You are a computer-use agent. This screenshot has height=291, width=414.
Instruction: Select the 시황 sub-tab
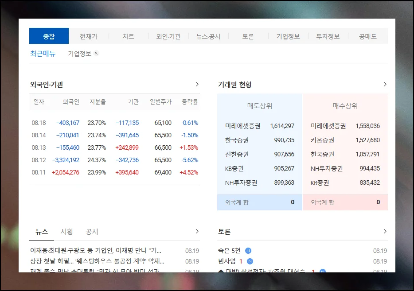67,231
